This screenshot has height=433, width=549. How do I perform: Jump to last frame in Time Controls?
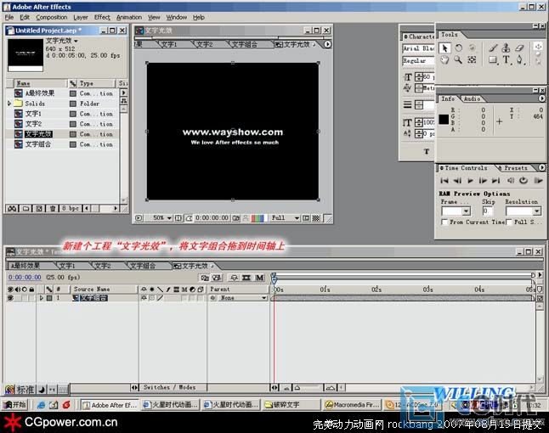click(495, 181)
